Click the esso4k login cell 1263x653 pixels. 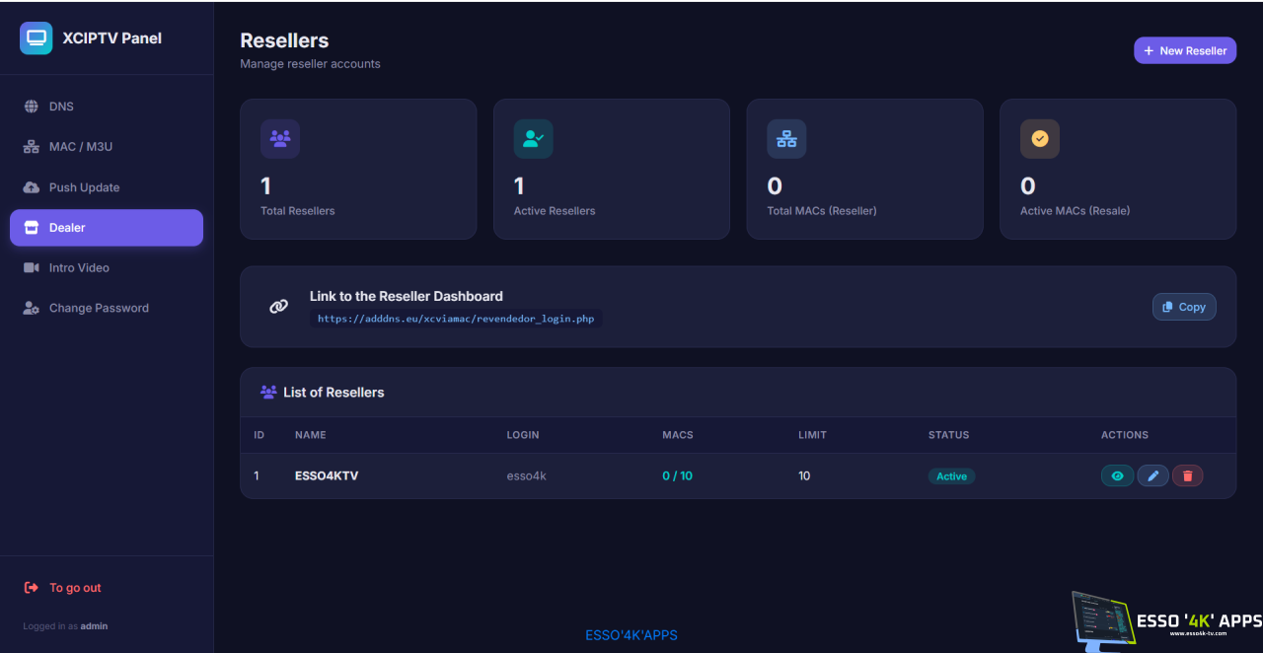coord(527,475)
